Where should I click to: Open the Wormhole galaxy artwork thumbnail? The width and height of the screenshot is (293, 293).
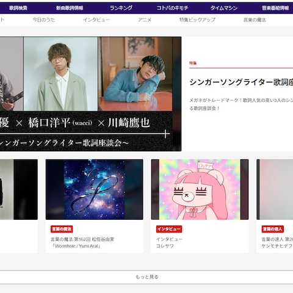(95, 189)
